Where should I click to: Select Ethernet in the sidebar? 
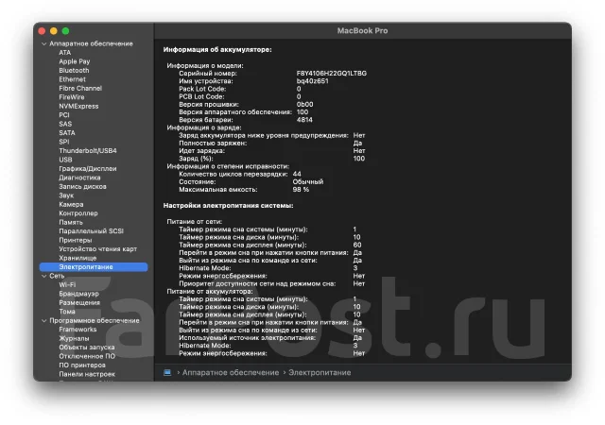coord(72,79)
